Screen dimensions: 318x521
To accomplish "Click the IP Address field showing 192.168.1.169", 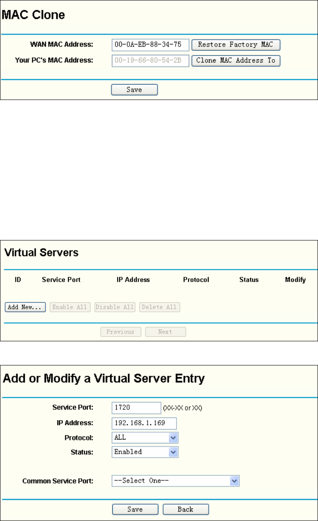I will (144, 423).
